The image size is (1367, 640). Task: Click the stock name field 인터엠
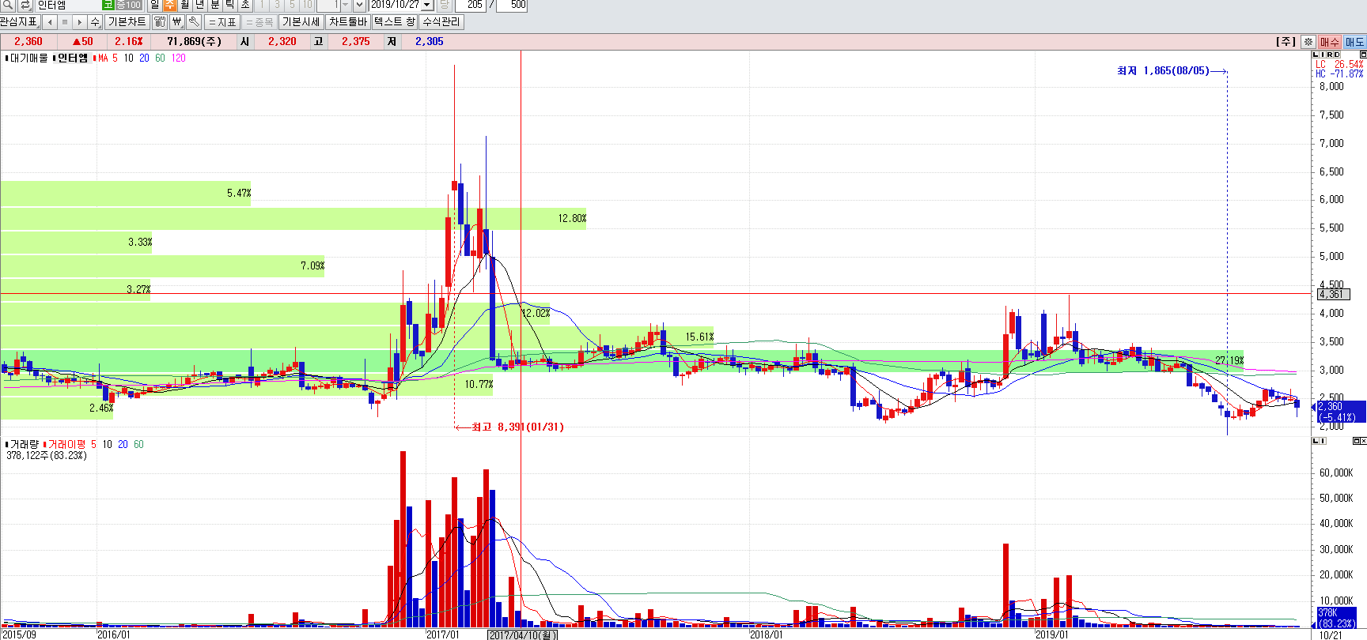pos(68,5)
